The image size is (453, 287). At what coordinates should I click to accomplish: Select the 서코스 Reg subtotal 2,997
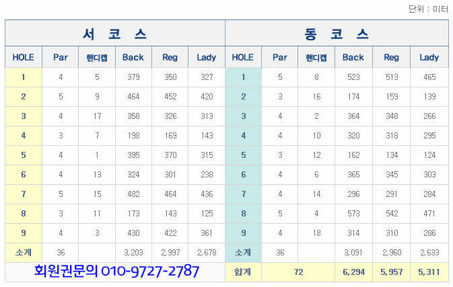coord(170,253)
